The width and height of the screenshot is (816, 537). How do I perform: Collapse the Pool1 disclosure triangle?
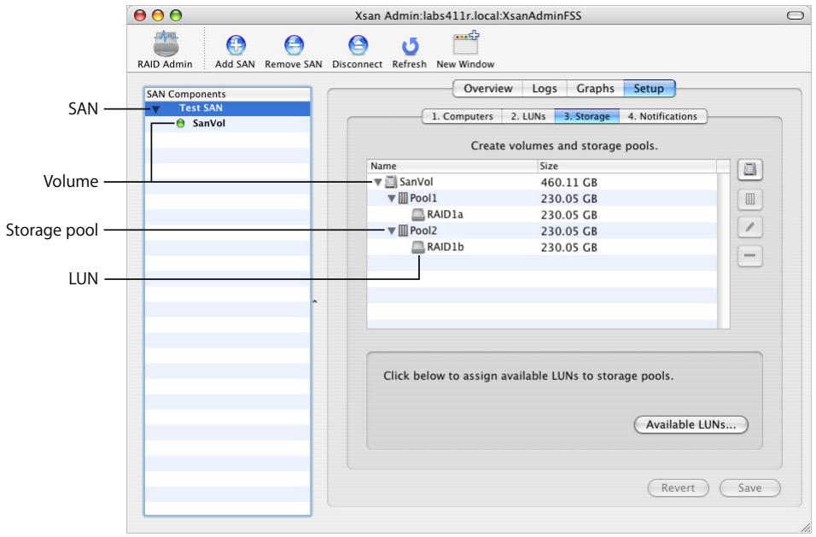(392, 198)
